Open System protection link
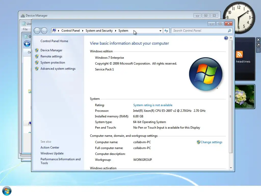The height and width of the screenshot is (196, 261). click(53, 63)
